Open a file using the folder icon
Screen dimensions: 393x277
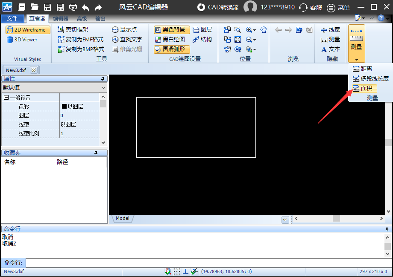[34, 7]
